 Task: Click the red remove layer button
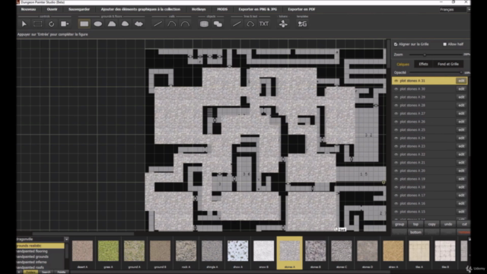tap(464, 232)
